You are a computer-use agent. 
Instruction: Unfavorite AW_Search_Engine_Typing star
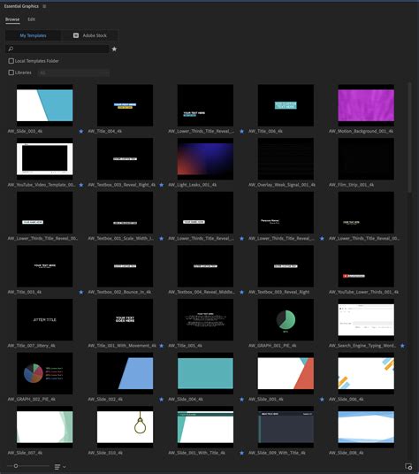click(x=402, y=346)
